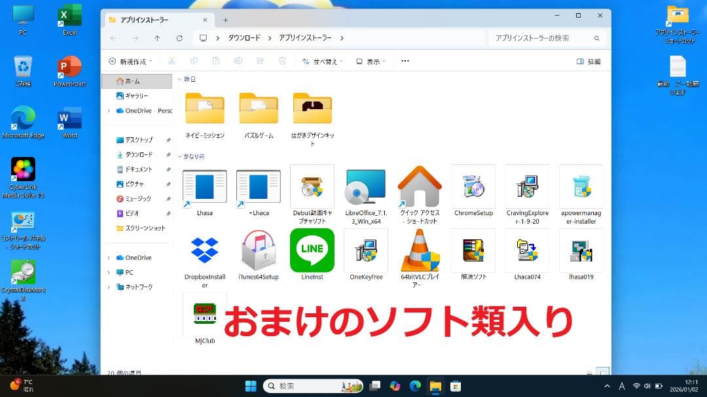Open the LineInst LINE installer icon

click(x=312, y=251)
